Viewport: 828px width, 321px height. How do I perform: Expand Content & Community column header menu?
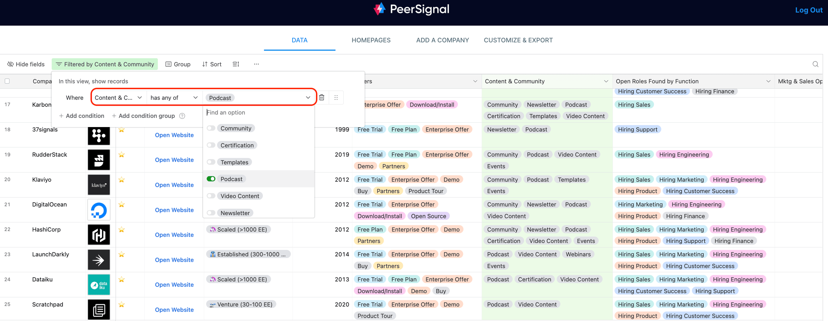tap(606, 81)
